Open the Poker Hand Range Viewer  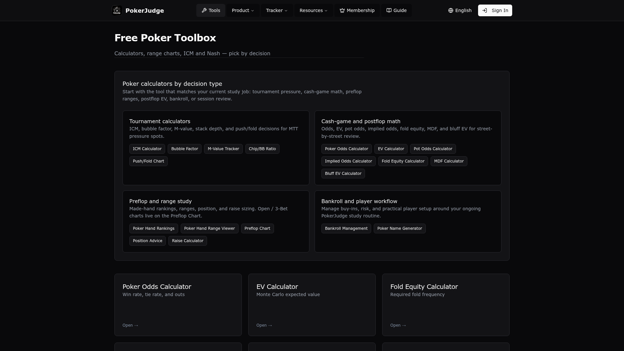pyautogui.click(x=210, y=228)
